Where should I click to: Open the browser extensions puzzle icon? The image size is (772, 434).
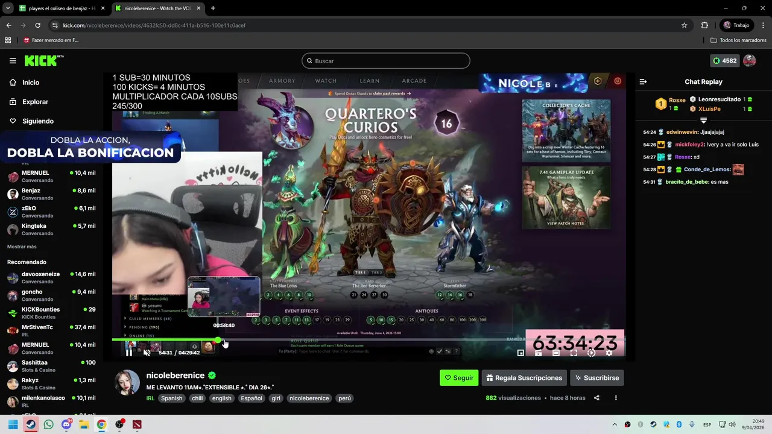tap(704, 25)
